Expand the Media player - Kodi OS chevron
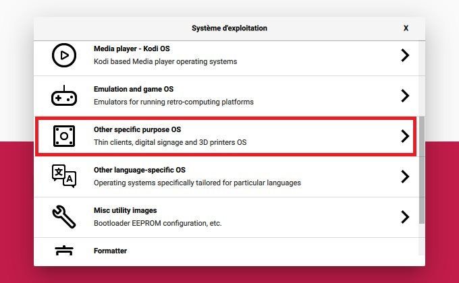The image size is (459, 283). (x=405, y=55)
